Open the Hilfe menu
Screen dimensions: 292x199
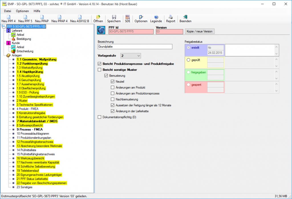pyautogui.click(x=37, y=11)
